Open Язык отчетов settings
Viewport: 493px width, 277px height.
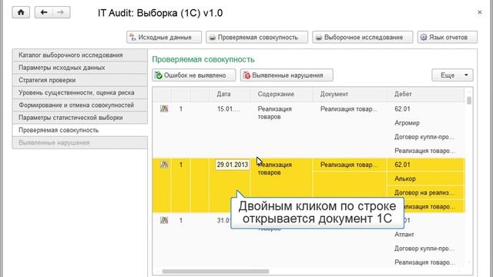(448, 37)
